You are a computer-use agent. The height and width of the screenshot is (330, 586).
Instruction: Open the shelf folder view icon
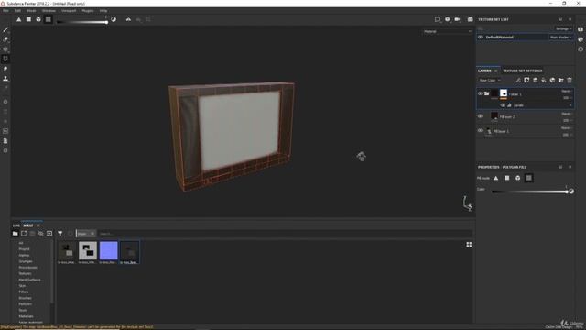(15, 234)
